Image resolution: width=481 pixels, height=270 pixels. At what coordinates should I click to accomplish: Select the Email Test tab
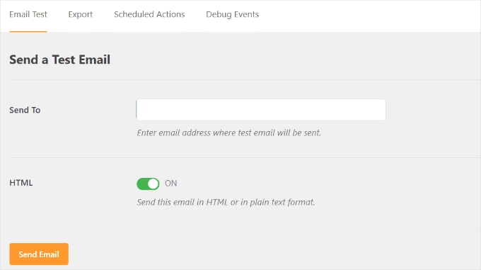(x=28, y=14)
